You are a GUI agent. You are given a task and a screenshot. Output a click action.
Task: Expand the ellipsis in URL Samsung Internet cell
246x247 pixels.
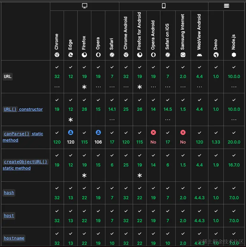pyautogui.click(x=183, y=87)
